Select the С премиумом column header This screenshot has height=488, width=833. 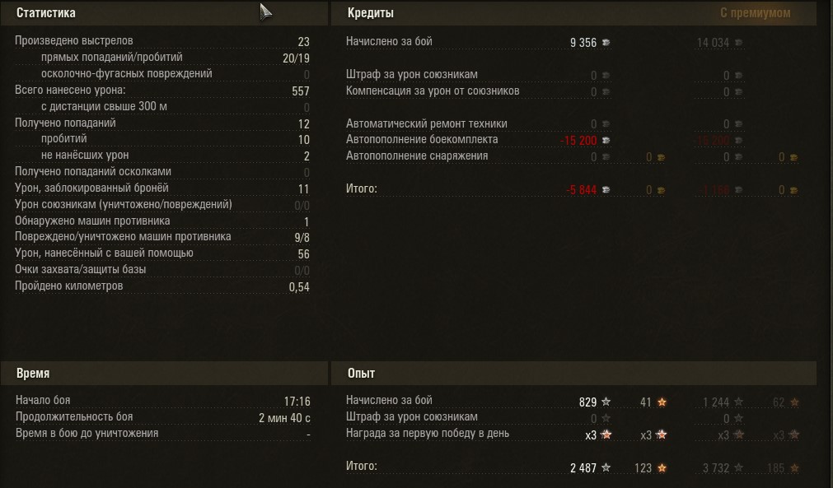pos(755,13)
